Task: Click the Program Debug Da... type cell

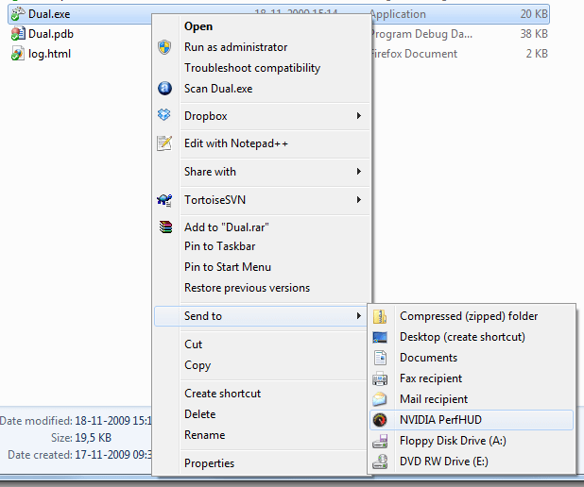Action: (x=421, y=34)
